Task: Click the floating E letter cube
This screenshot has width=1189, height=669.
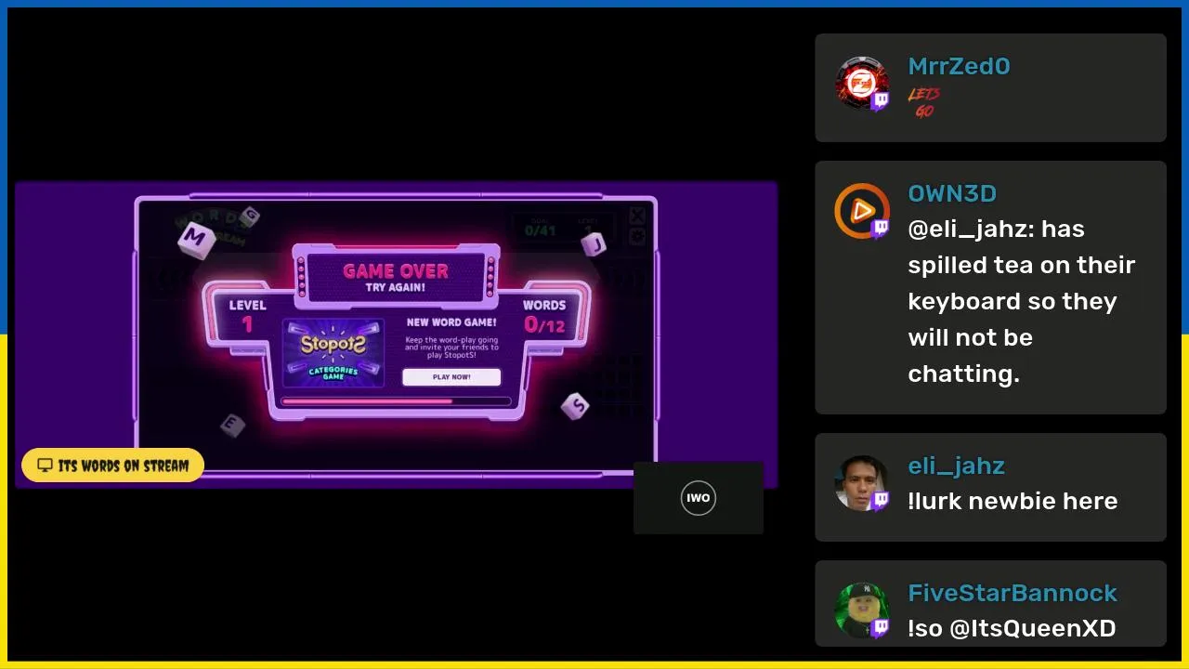Action: (231, 425)
